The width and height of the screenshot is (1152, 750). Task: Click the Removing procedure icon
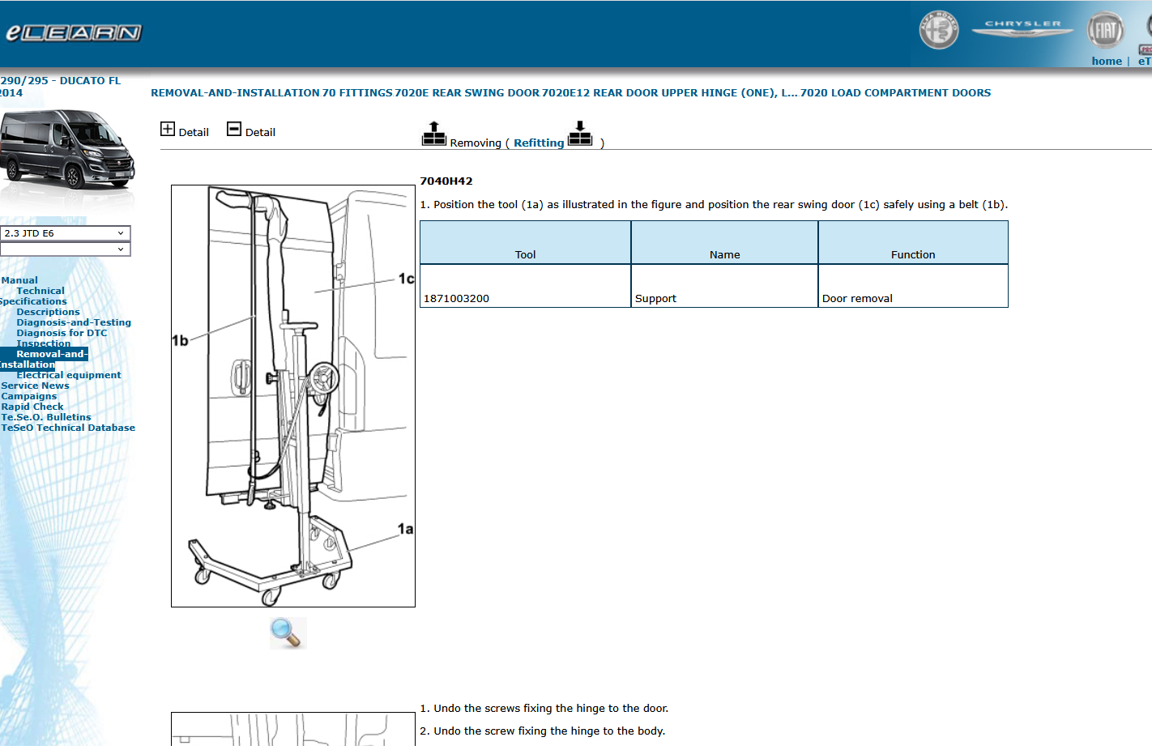[434, 134]
